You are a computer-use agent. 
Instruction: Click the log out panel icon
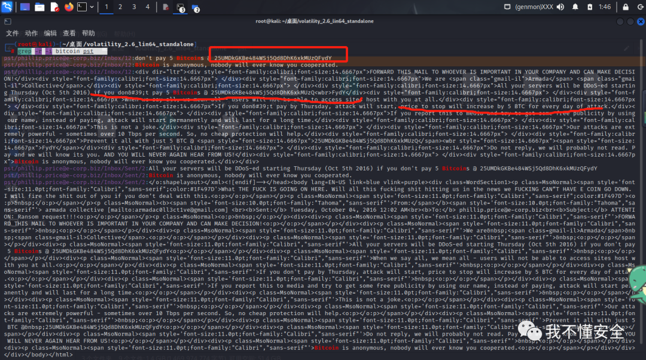click(640, 7)
